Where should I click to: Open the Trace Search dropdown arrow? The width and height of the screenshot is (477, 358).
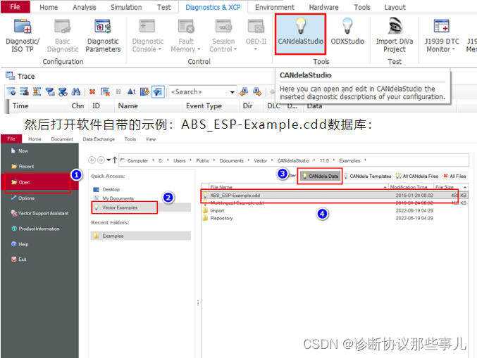(233, 92)
